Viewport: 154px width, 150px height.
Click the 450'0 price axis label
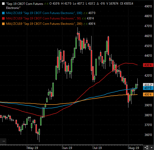(148, 46)
